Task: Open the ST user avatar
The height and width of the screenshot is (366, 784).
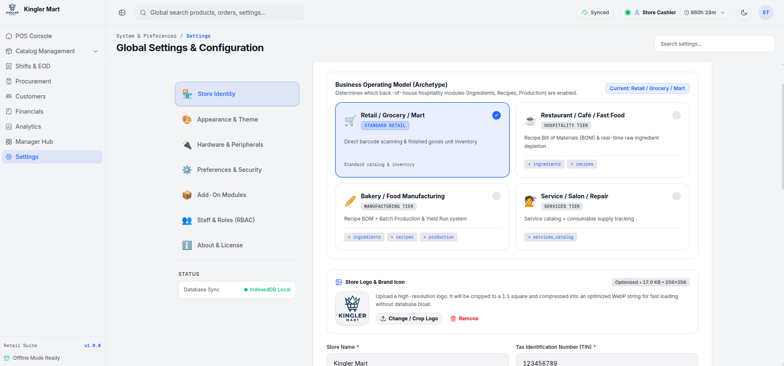Action: click(x=766, y=13)
